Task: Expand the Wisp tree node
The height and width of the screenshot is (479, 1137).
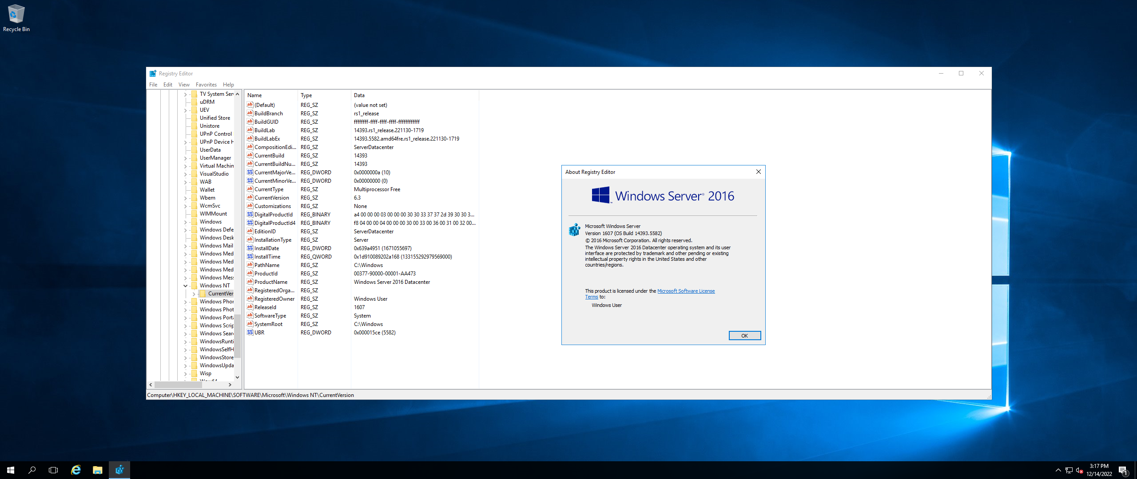Action: [185, 373]
